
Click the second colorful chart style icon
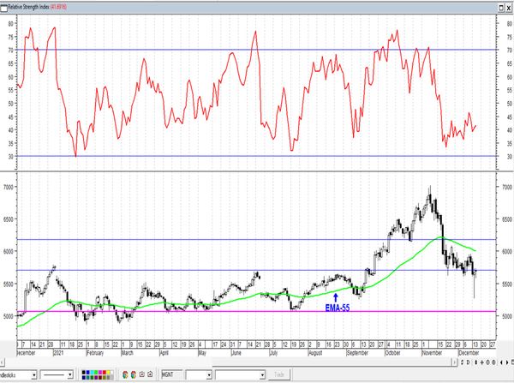tap(134, 374)
